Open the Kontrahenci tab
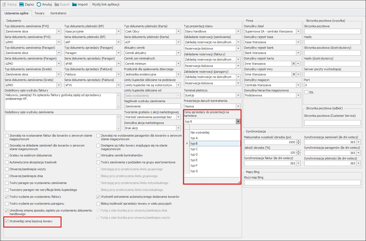Viewport: 366px width, 241px height. point(58,13)
